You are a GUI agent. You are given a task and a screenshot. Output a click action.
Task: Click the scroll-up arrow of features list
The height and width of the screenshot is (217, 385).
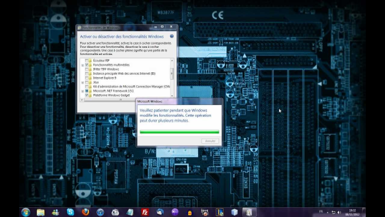coord(172,61)
